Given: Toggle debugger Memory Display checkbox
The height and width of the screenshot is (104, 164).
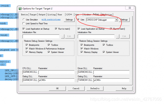Looking at the screenshot, I should click(82, 52).
